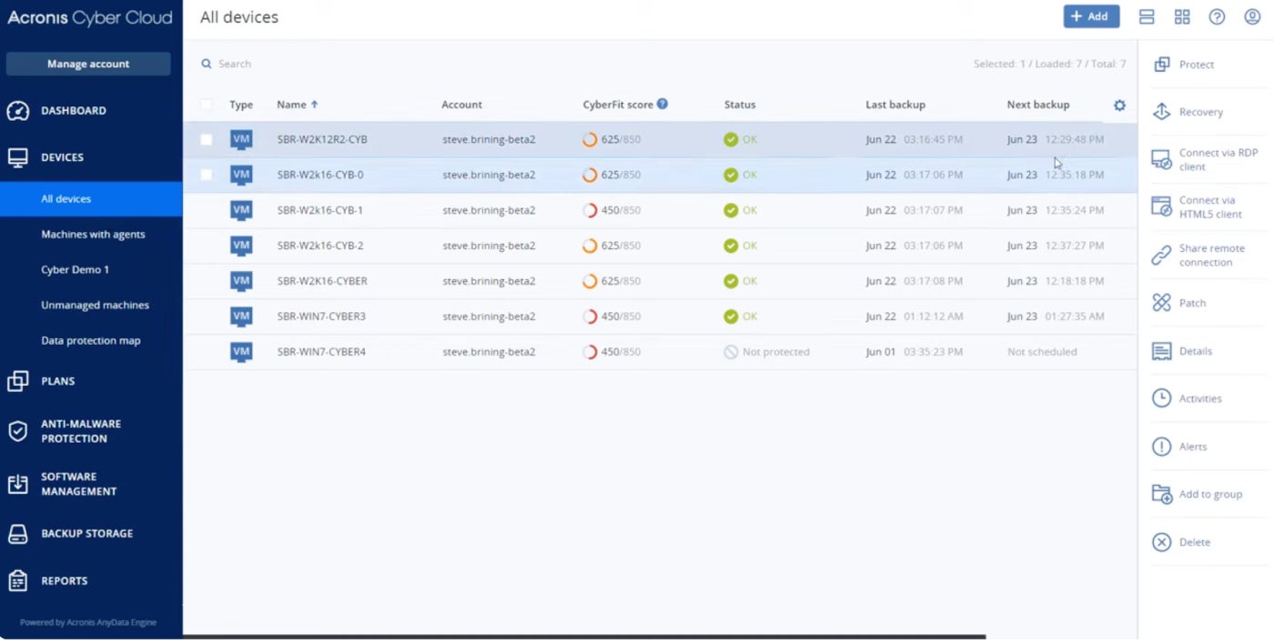Select device name SBR-W2k16-CYB-1

pos(320,210)
